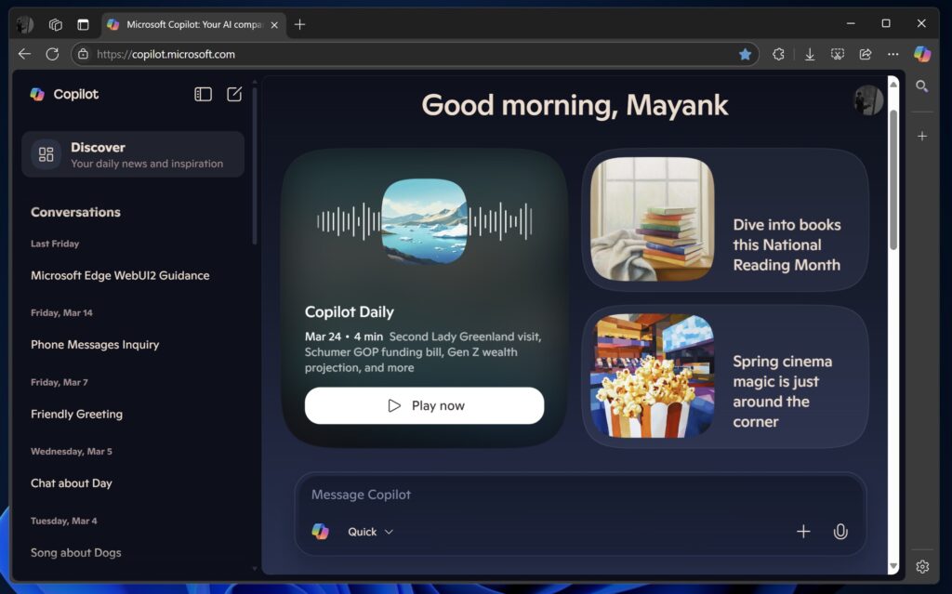Open the profile avatar menu
Screen dimensions: 952x594
tap(867, 99)
